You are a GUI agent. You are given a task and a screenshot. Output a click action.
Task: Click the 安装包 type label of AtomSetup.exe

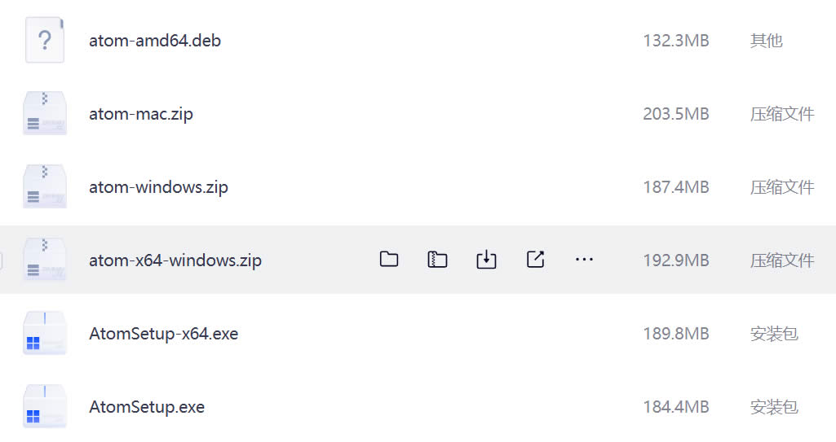pyautogui.click(x=773, y=407)
